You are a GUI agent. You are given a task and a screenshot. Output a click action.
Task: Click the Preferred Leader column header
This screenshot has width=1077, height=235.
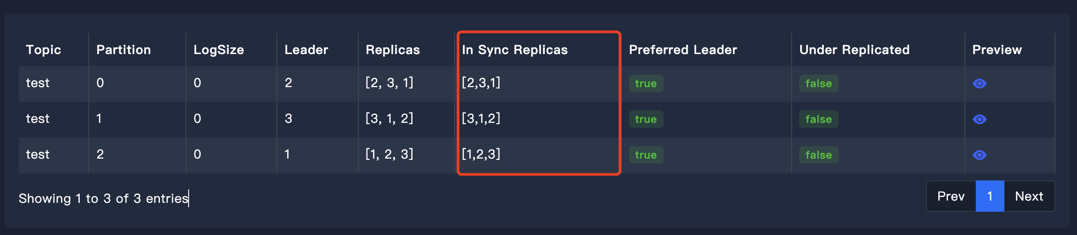click(683, 50)
